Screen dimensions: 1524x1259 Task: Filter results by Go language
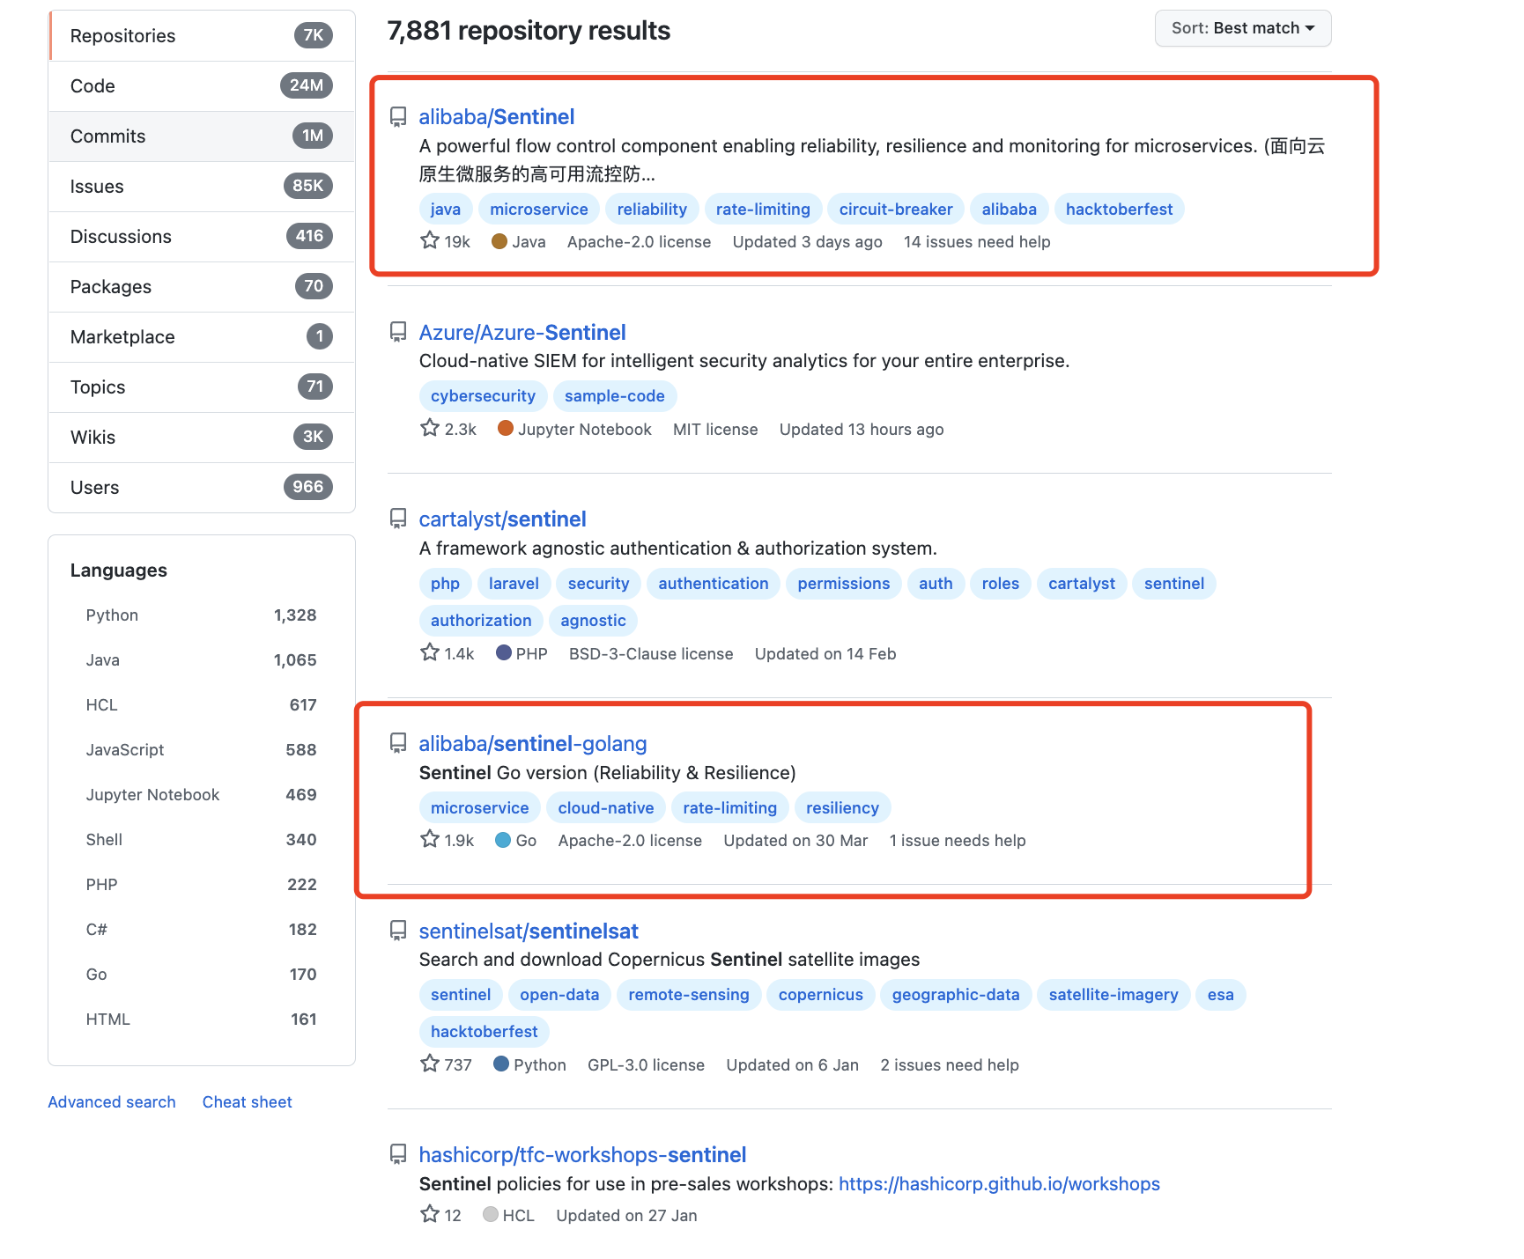(96, 975)
